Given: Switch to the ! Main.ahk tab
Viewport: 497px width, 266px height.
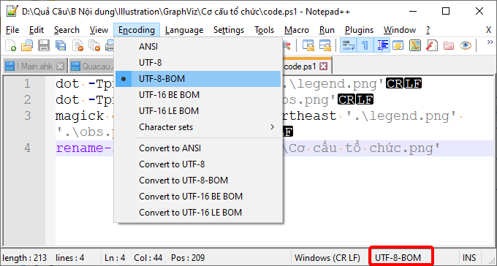Looking at the screenshot, I should pyautogui.click(x=34, y=66).
